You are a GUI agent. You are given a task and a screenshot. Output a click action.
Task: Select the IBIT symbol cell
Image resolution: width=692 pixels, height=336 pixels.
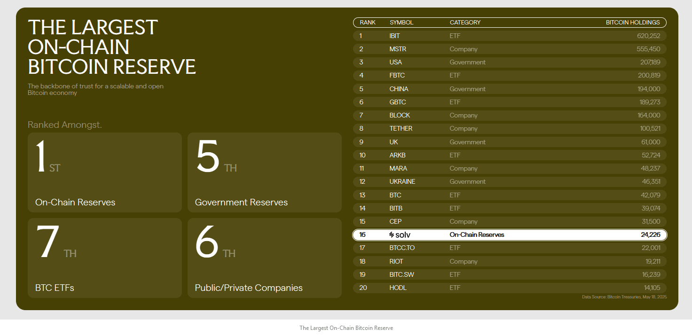tap(395, 36)
